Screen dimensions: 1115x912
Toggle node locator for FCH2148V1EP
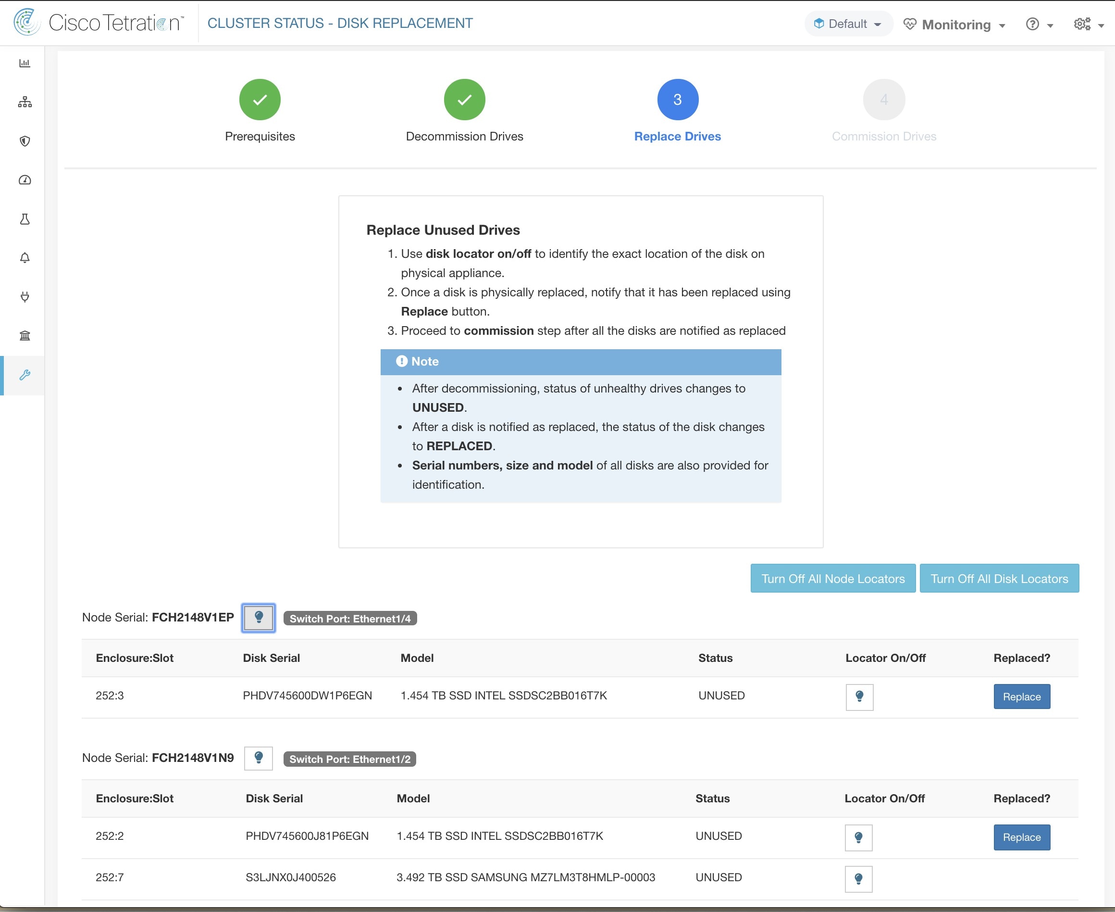point(259,617)
